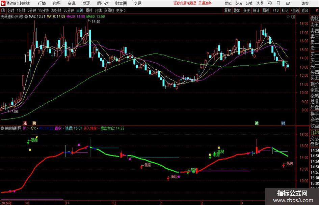Image resolution: width=319 pixels, height=205 pixels.
Task: Click the MA10: 14.09 label
Action: click(x=56, y=16)
